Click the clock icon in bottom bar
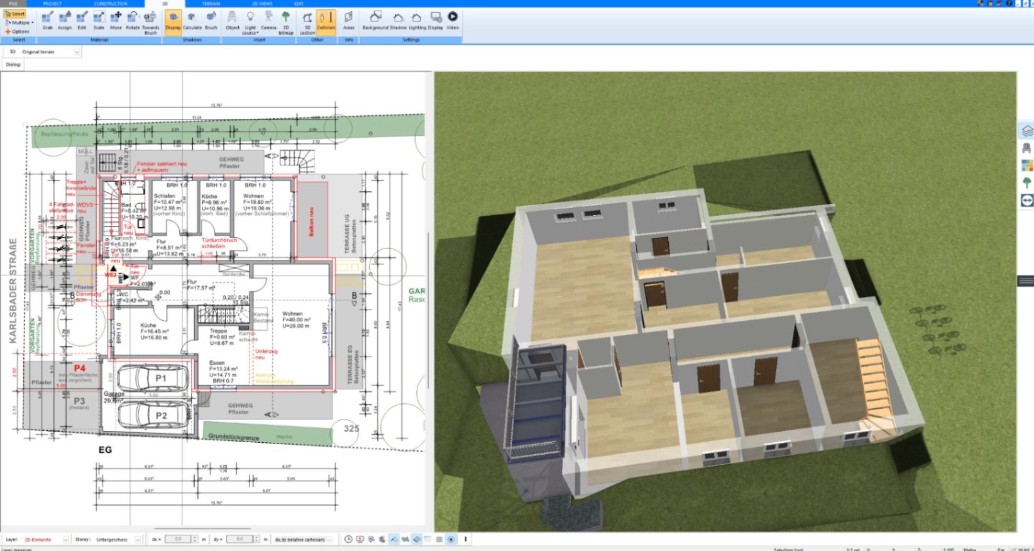 (x=348, y=540)
